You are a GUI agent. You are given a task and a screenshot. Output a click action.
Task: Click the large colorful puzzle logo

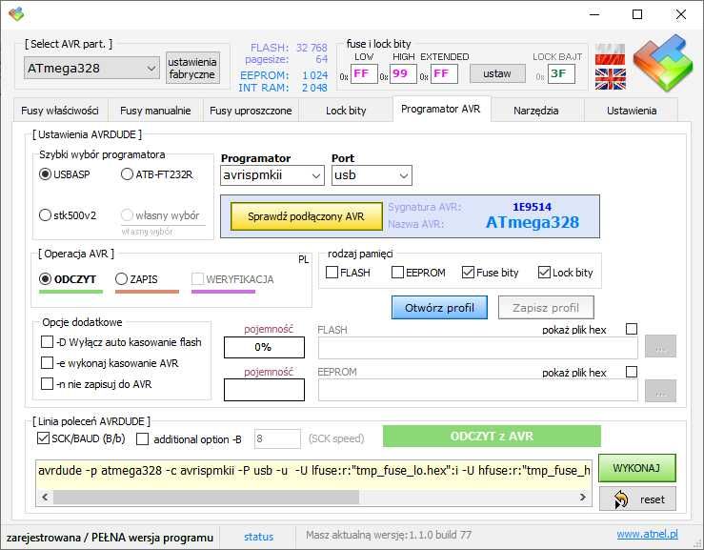click(663, 62)
